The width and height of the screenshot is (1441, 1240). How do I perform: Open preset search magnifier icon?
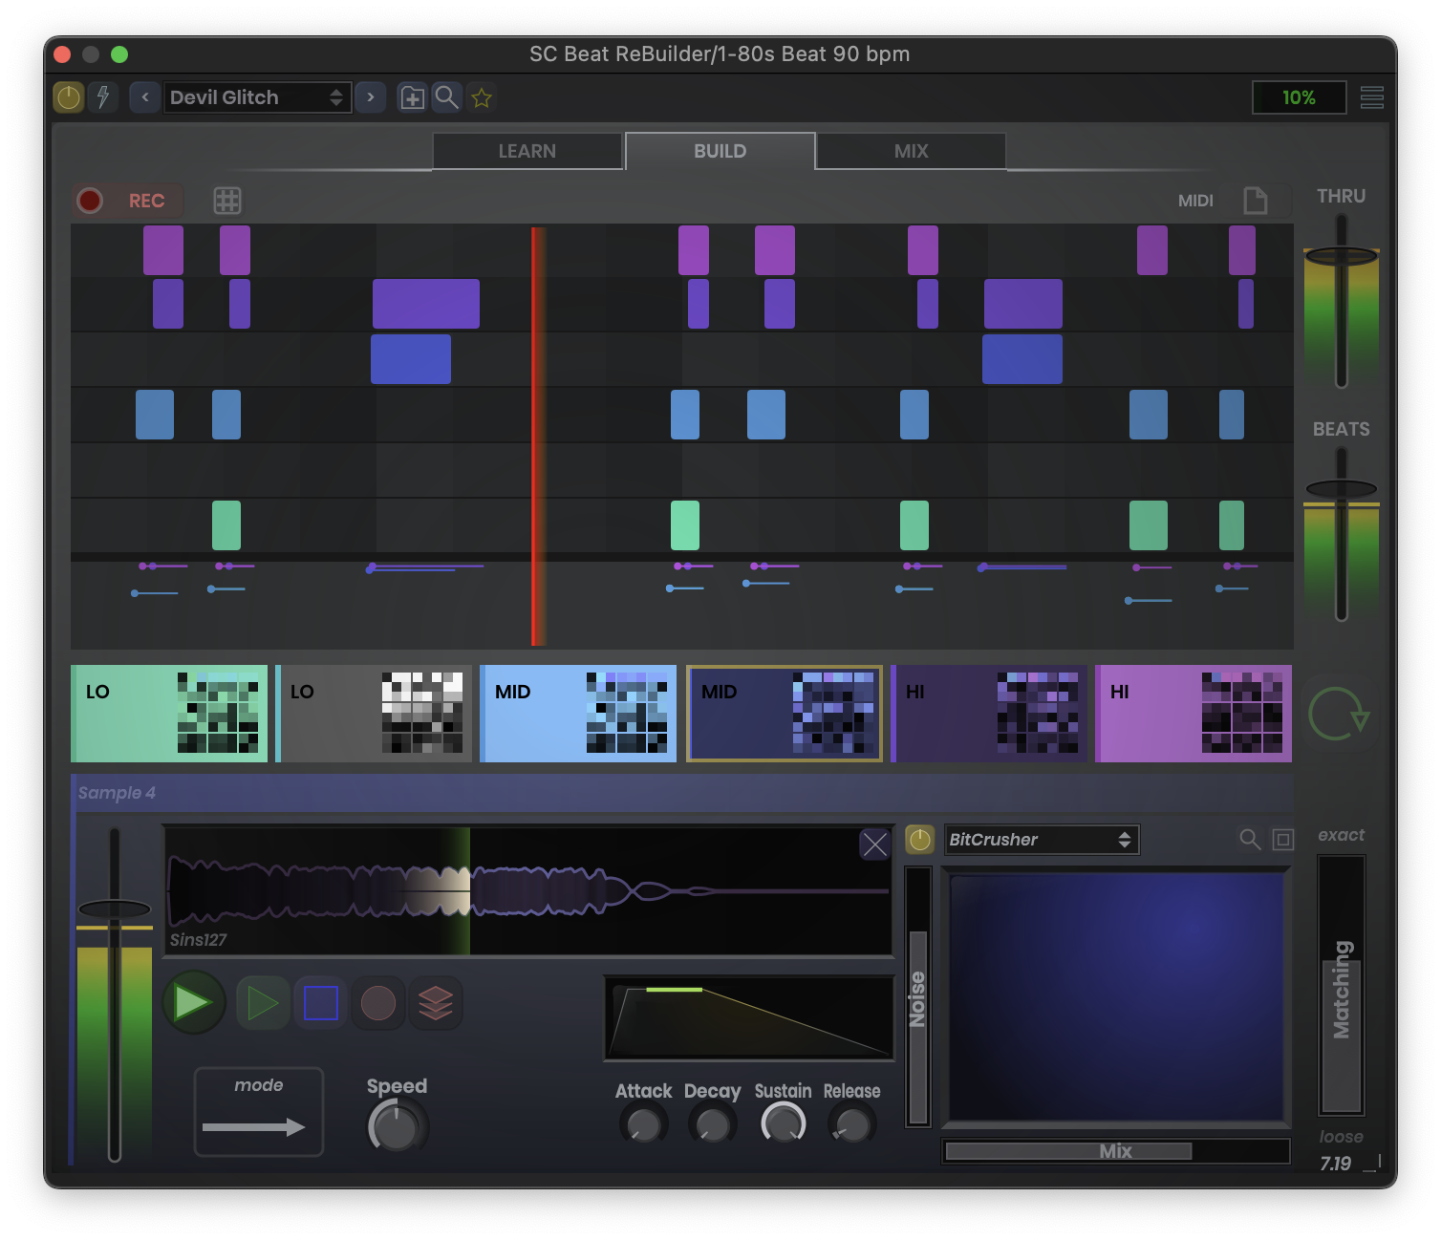click(x=446, y=97)
